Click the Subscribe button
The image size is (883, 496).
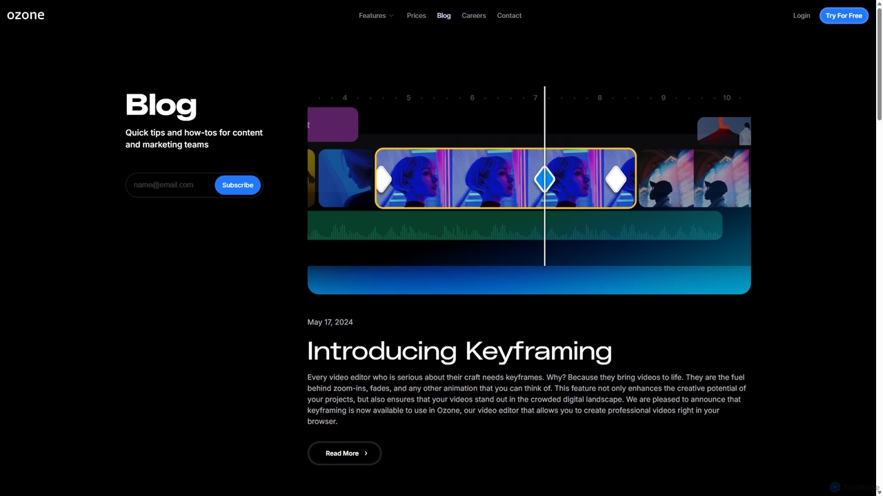coord(237,185)
